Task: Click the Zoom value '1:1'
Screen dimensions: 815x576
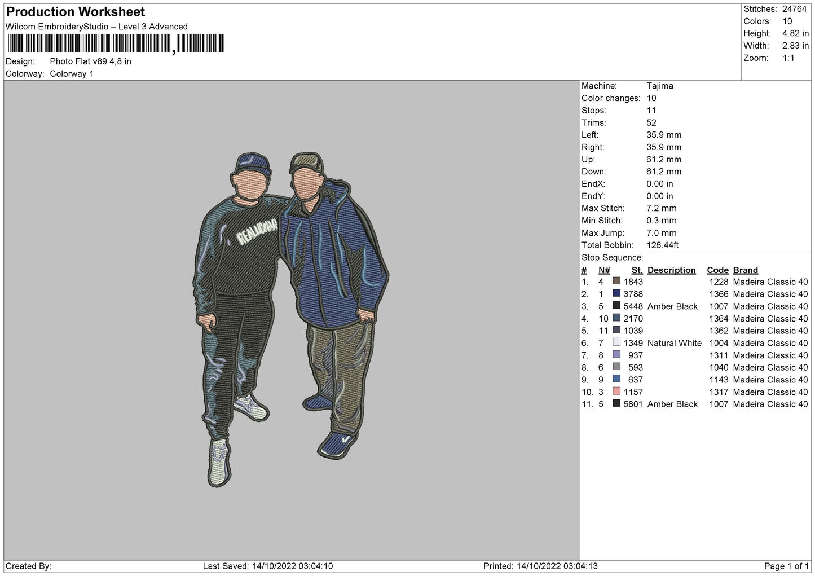Action: click(788, 58)
